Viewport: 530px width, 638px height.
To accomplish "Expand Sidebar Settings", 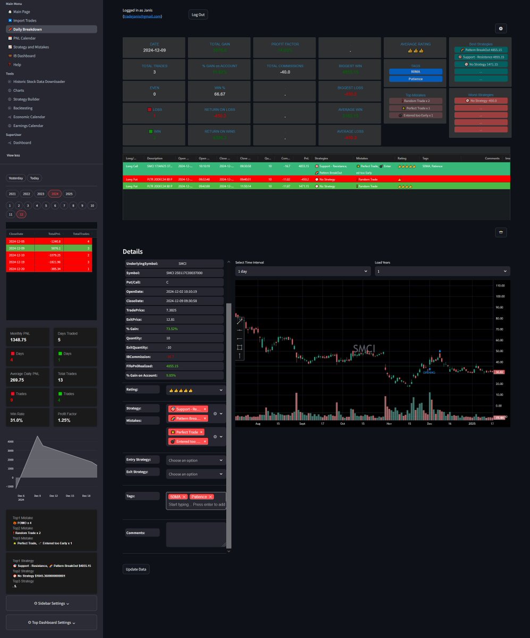I will coord(52,603).
